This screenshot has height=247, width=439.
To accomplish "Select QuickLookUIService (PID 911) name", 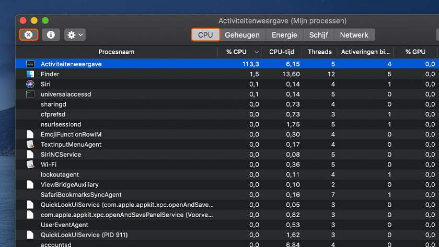I will point(84,235).
